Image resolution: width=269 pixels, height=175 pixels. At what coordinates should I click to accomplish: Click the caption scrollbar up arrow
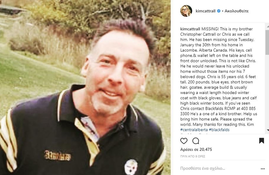point(268,26)
